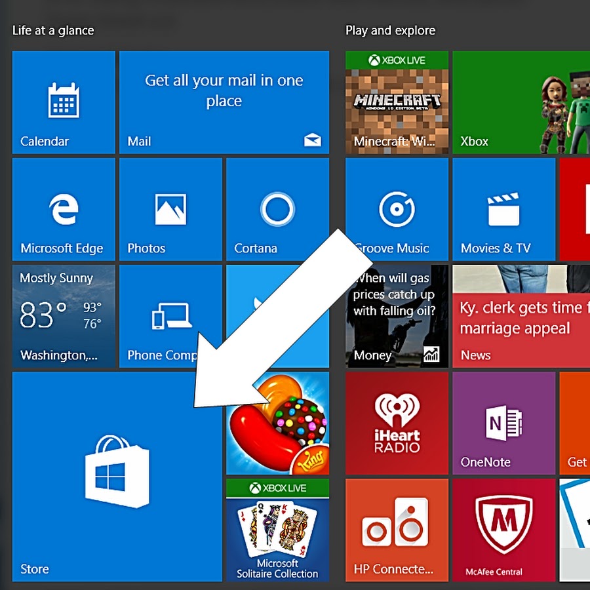Launch Microsoft Solitaire Collection tile
This screenshot has height=590, width=590.
click(x=278, y=530)
